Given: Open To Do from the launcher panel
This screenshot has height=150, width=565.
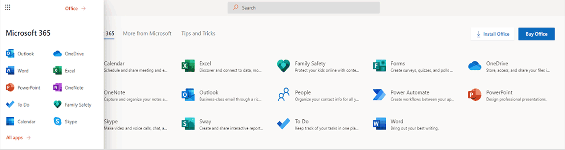Looking at the screenshot, I should coord(18,105).
